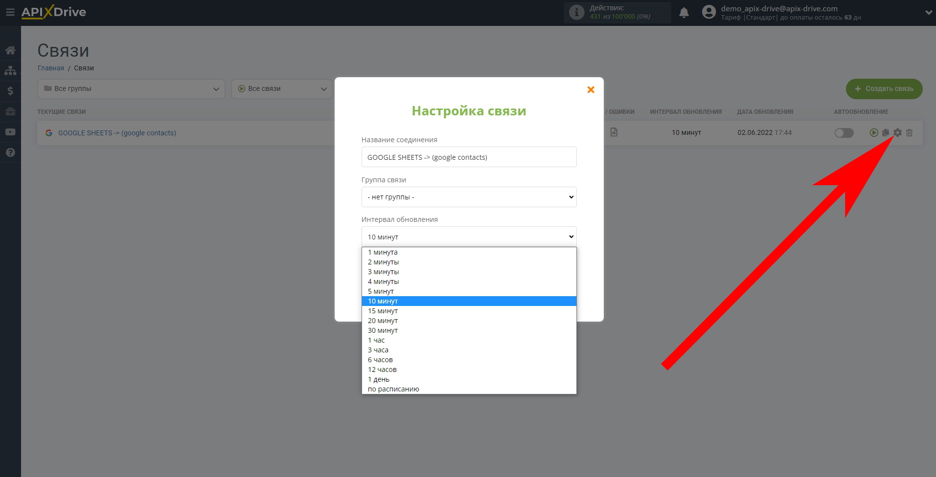Screen dimensions: 936x477
Task: Select 3 минуты interval option
Action: click(x=469, y=272)
